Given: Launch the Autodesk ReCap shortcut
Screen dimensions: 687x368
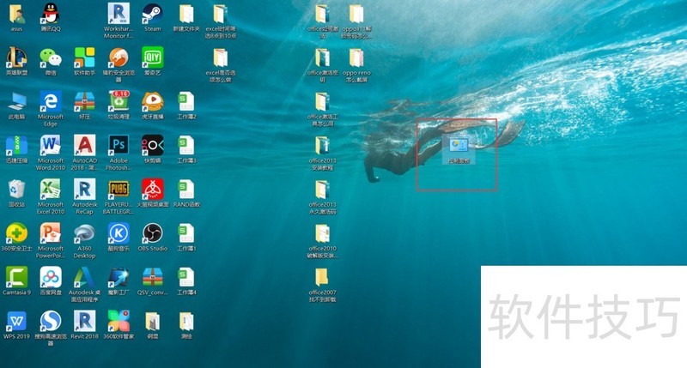Looking at the screenshot, I should click(x=84, y=190).
